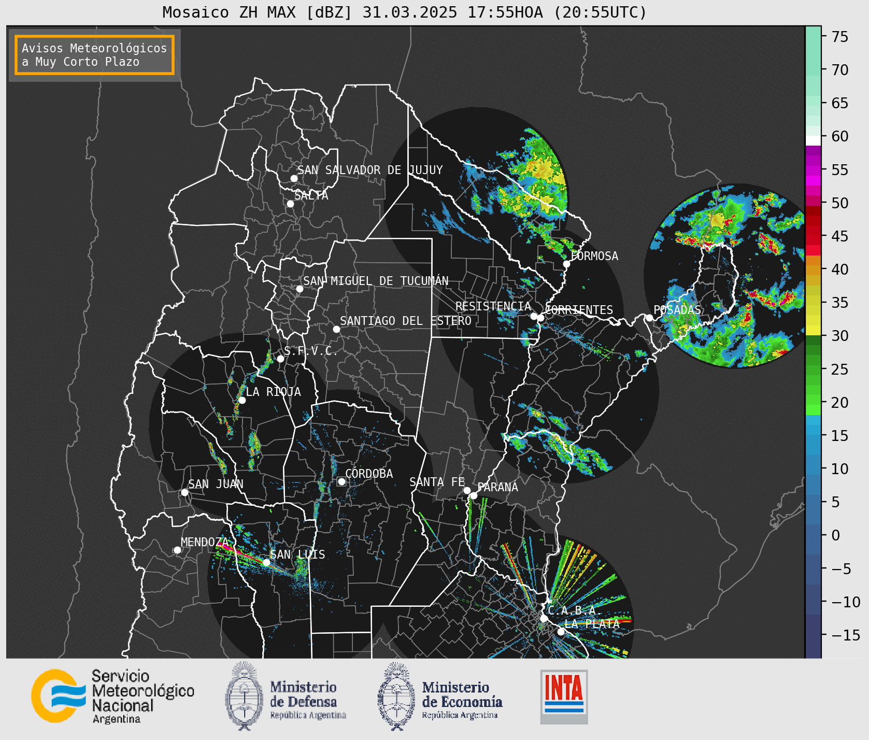Screen dimensions: 869x740
Task: Select the PARANA city label
Action: (x=498, y=487)
